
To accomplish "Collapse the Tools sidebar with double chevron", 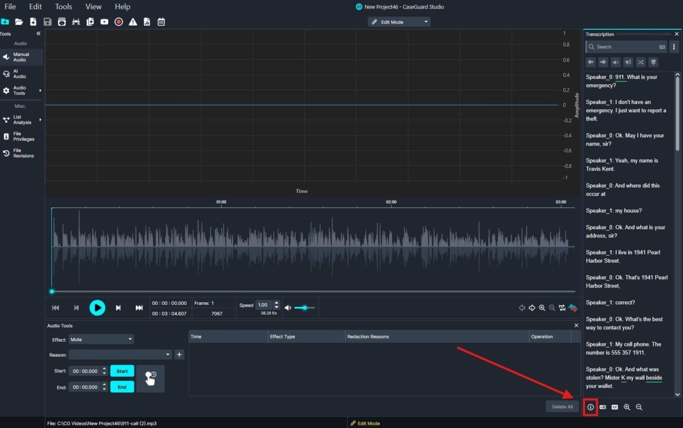I will coord(38,34).
